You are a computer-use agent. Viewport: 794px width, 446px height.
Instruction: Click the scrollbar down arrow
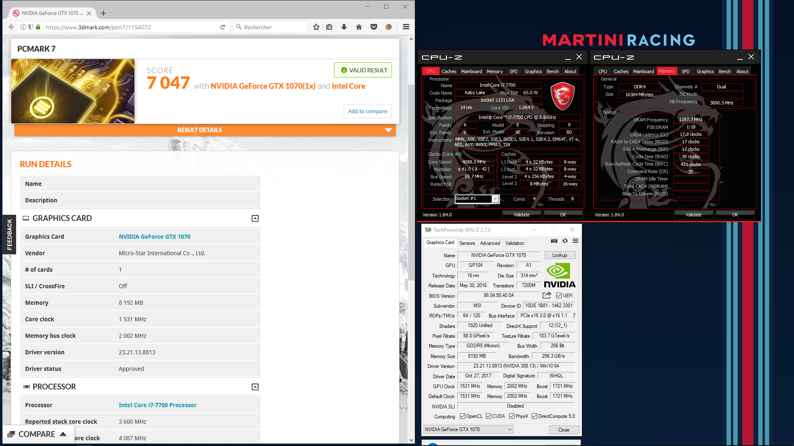[x=411, y=440]
